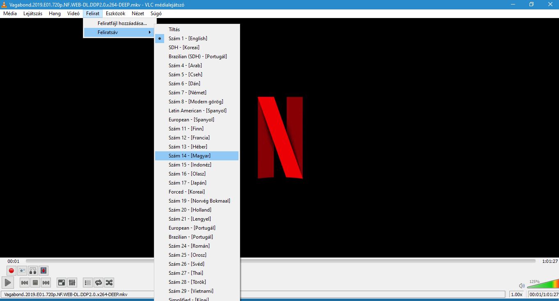The image size is (559, 301).
Task: Select Szám 27 - [Thai] subtitle
Action: point(197,273)
